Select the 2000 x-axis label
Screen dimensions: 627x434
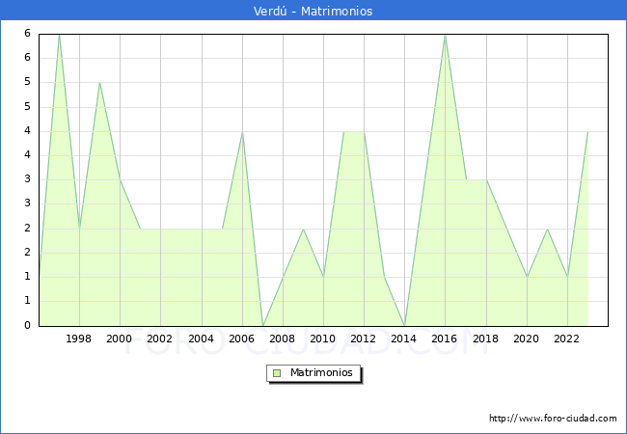(x=120, y=339)
